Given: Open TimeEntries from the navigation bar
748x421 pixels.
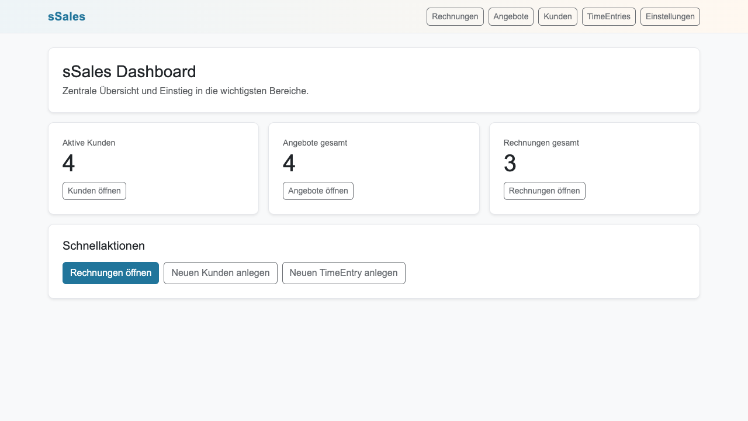Looking at the screenshot, I should [x=608, y=16].
